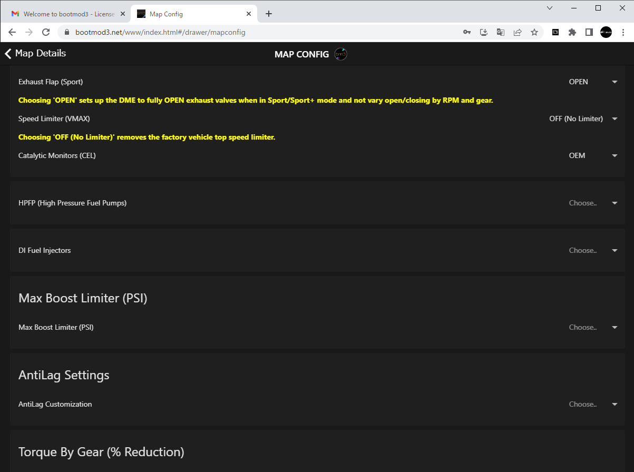Click the browser forward arrow
Screen dimensions: 634x472
(29, 32)
